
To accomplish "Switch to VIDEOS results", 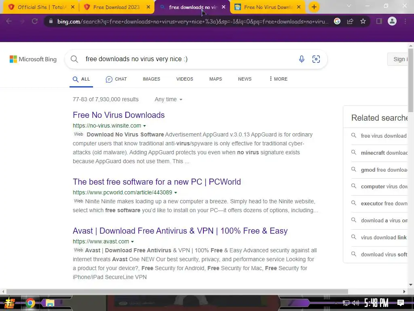I will pyautogui.click(x=184, y=79).
